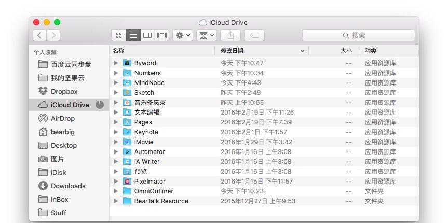
Task: Click the Share toolbar button
Action: pos(230,35)
